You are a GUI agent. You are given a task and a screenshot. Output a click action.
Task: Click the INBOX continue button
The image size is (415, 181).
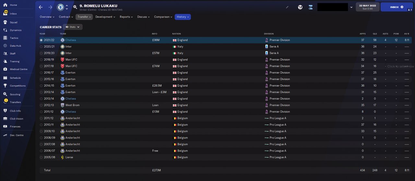[x=397, y=7]
